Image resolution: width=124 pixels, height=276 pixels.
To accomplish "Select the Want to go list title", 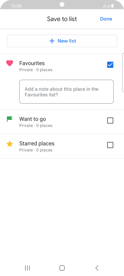I will coord(32,119).
